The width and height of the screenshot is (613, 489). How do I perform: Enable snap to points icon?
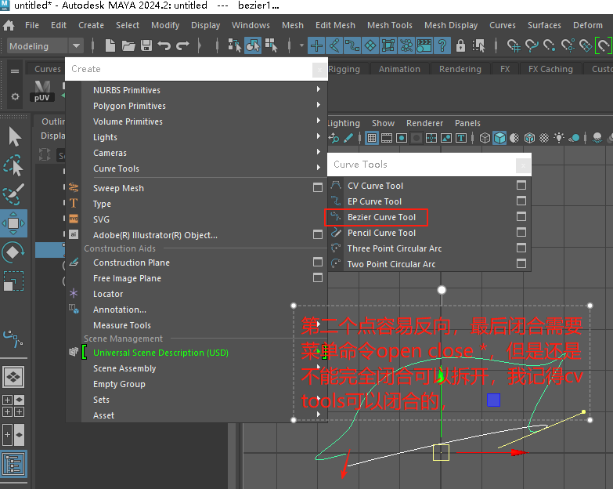coord(550,45)
